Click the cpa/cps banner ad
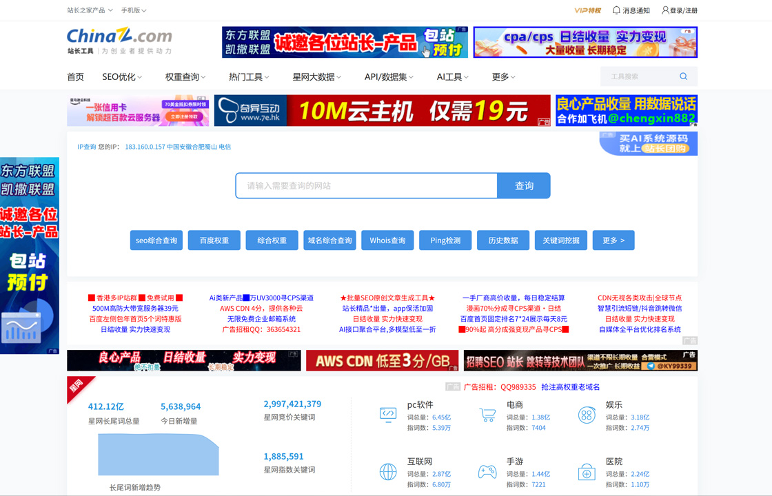This screenshot has width=772, height=496. pos(585,42)
